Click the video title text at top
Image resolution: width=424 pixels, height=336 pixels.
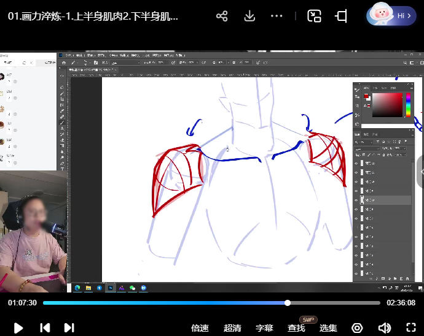coord(93,17)
